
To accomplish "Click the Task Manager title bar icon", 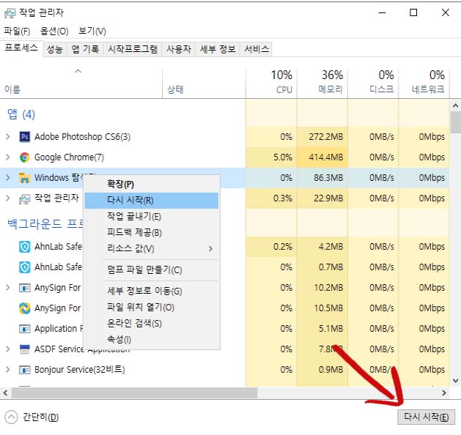I will [10, 13].
